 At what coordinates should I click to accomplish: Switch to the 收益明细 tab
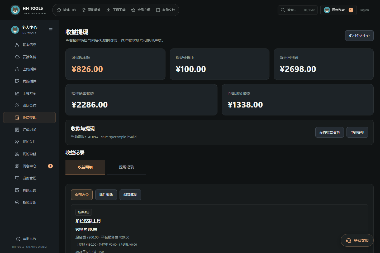coord(85,167)
